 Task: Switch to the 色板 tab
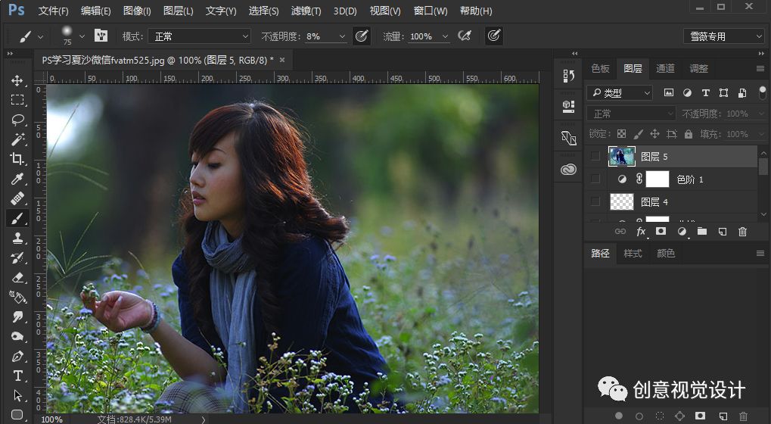click(x=600, y=68)
